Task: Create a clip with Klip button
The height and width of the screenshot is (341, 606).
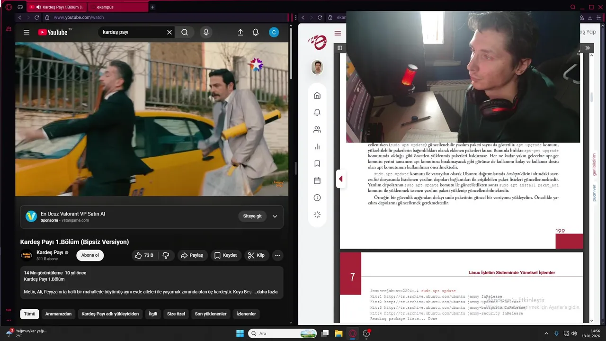Action: pyautogui.click(x=256, y=255)
